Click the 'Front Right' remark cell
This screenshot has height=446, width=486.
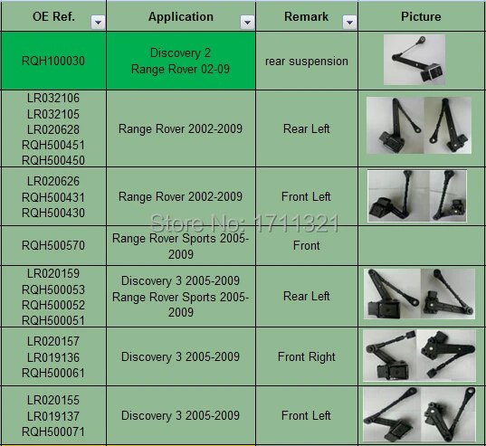point(307,356)
